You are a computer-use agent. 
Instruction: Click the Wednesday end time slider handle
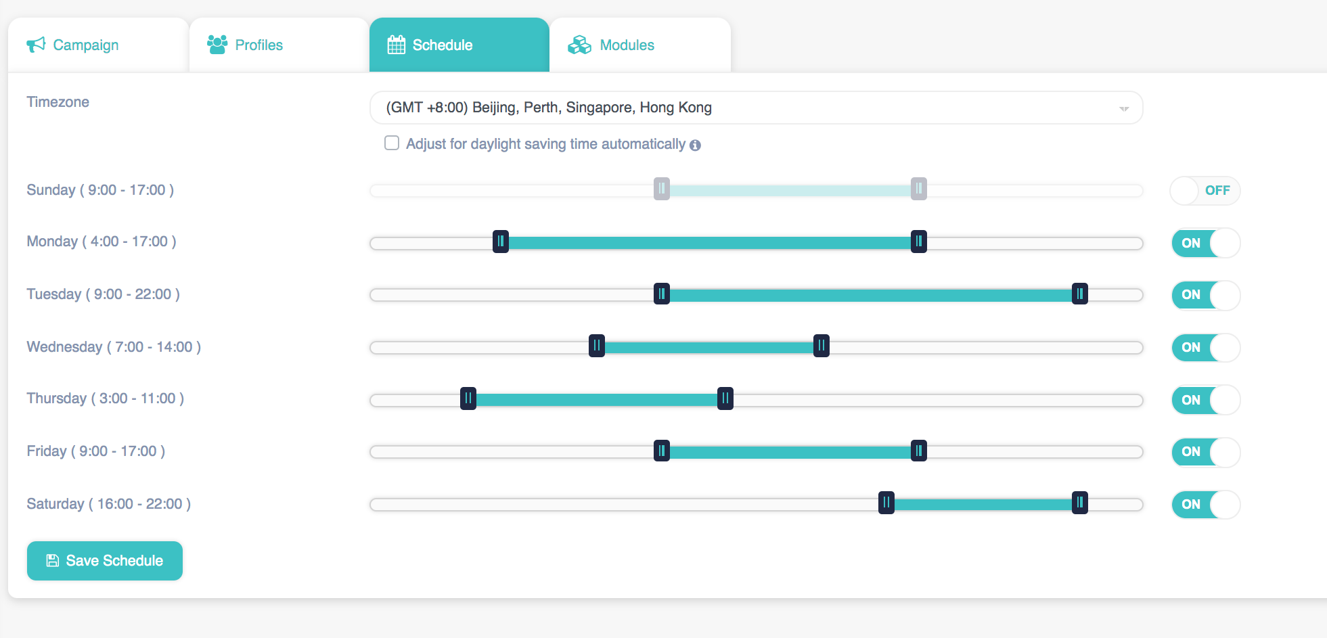pyautogui.click(x=821, y=346)
